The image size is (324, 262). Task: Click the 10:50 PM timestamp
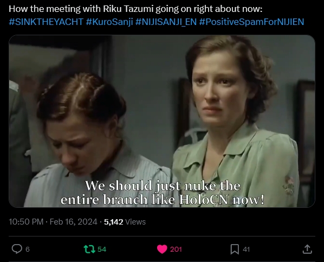coord(26,222)
